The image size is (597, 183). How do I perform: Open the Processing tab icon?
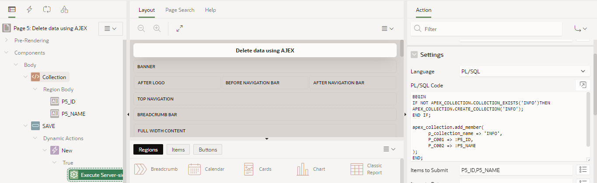coord(47,9)
